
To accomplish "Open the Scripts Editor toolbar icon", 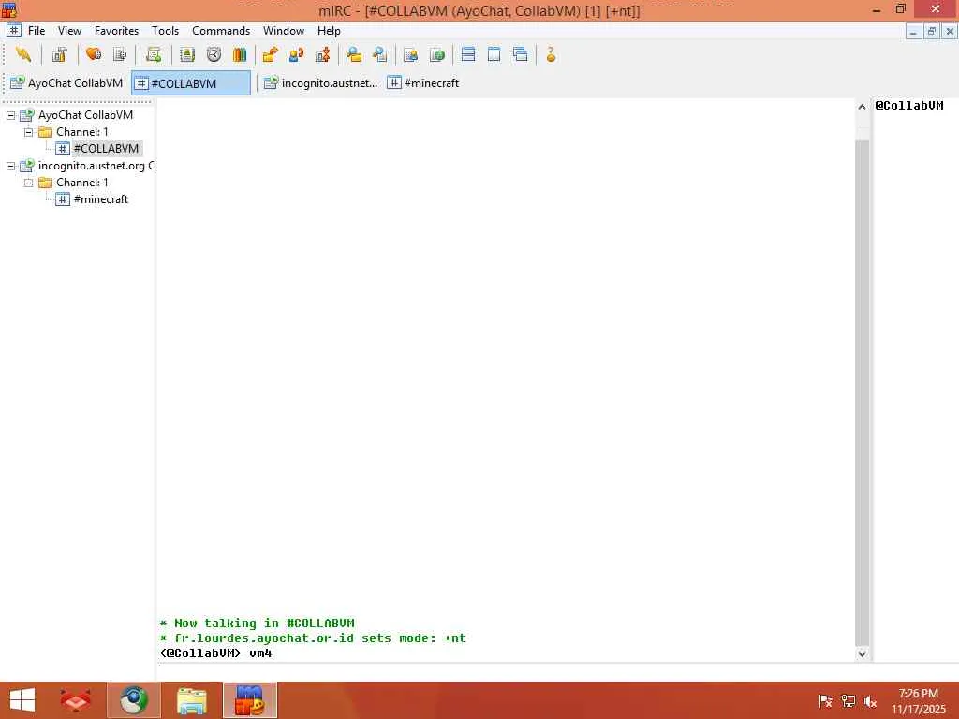I will (154, 54).
